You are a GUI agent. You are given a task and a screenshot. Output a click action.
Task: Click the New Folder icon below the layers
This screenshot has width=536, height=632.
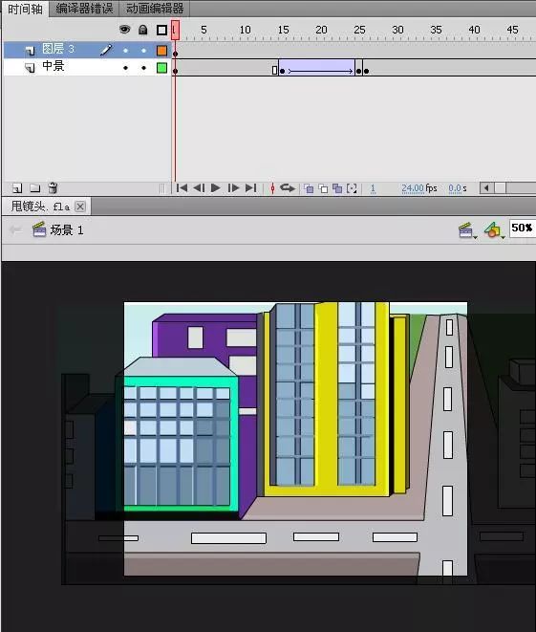35,187
